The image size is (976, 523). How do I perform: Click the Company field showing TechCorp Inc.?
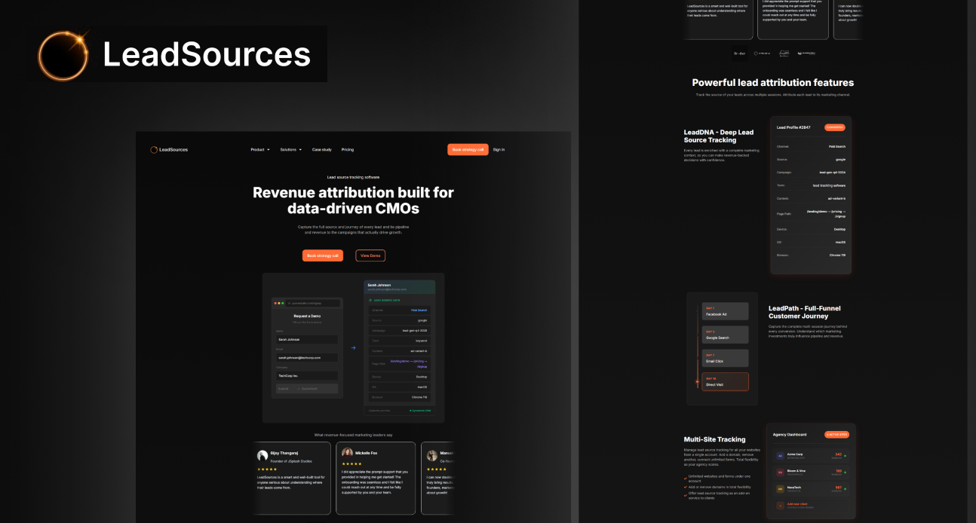(306, 375)
